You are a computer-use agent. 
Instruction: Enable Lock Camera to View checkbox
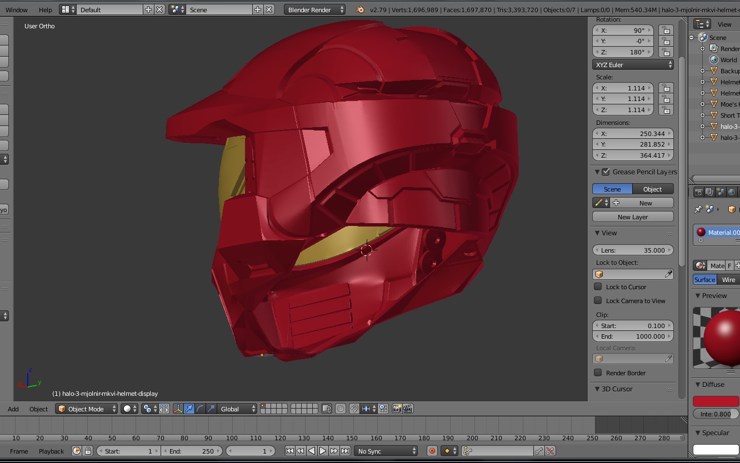coord(598,301)
